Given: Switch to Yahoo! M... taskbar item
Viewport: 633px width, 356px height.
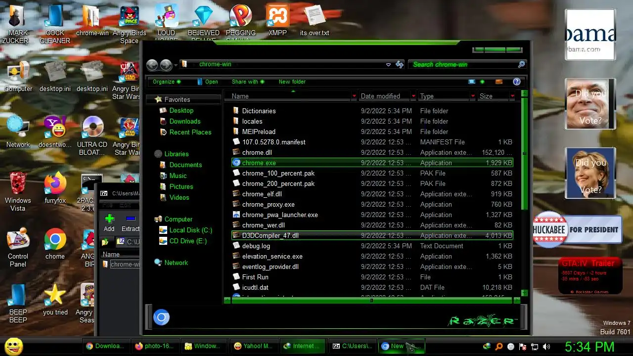Looking at the screenshot, I should [254, 346].
